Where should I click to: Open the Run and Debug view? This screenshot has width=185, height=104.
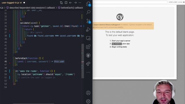pyautogui.click(x=88, y=29)
